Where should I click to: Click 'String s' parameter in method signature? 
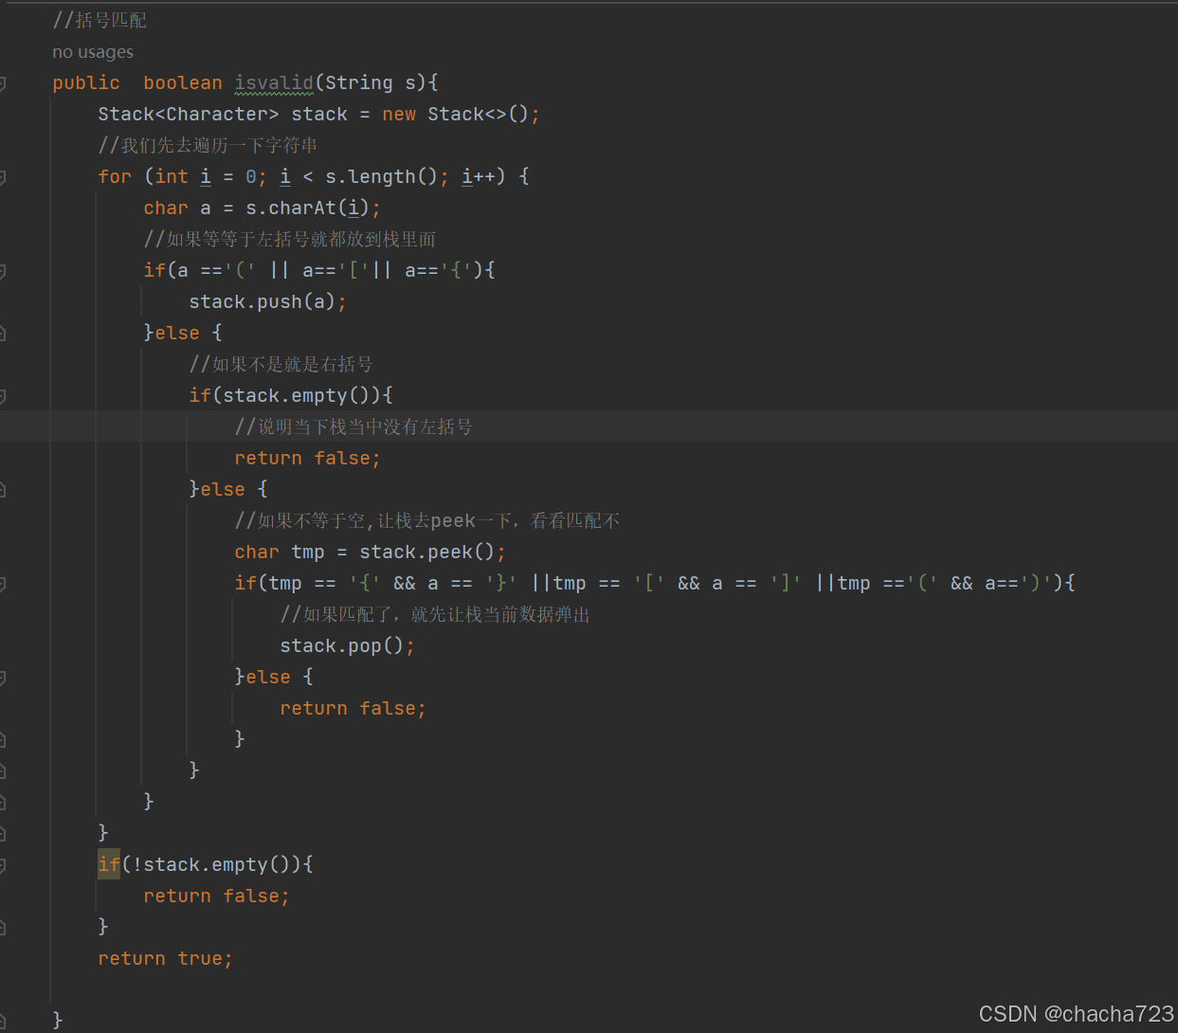(370, 83)
